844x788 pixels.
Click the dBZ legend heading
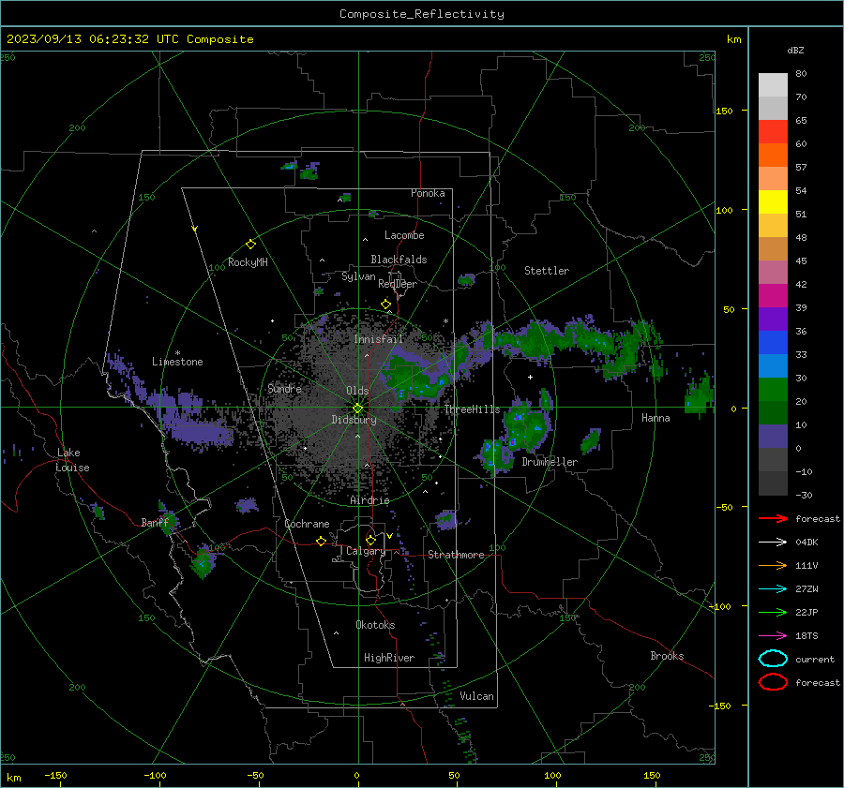tap(795, 50)
